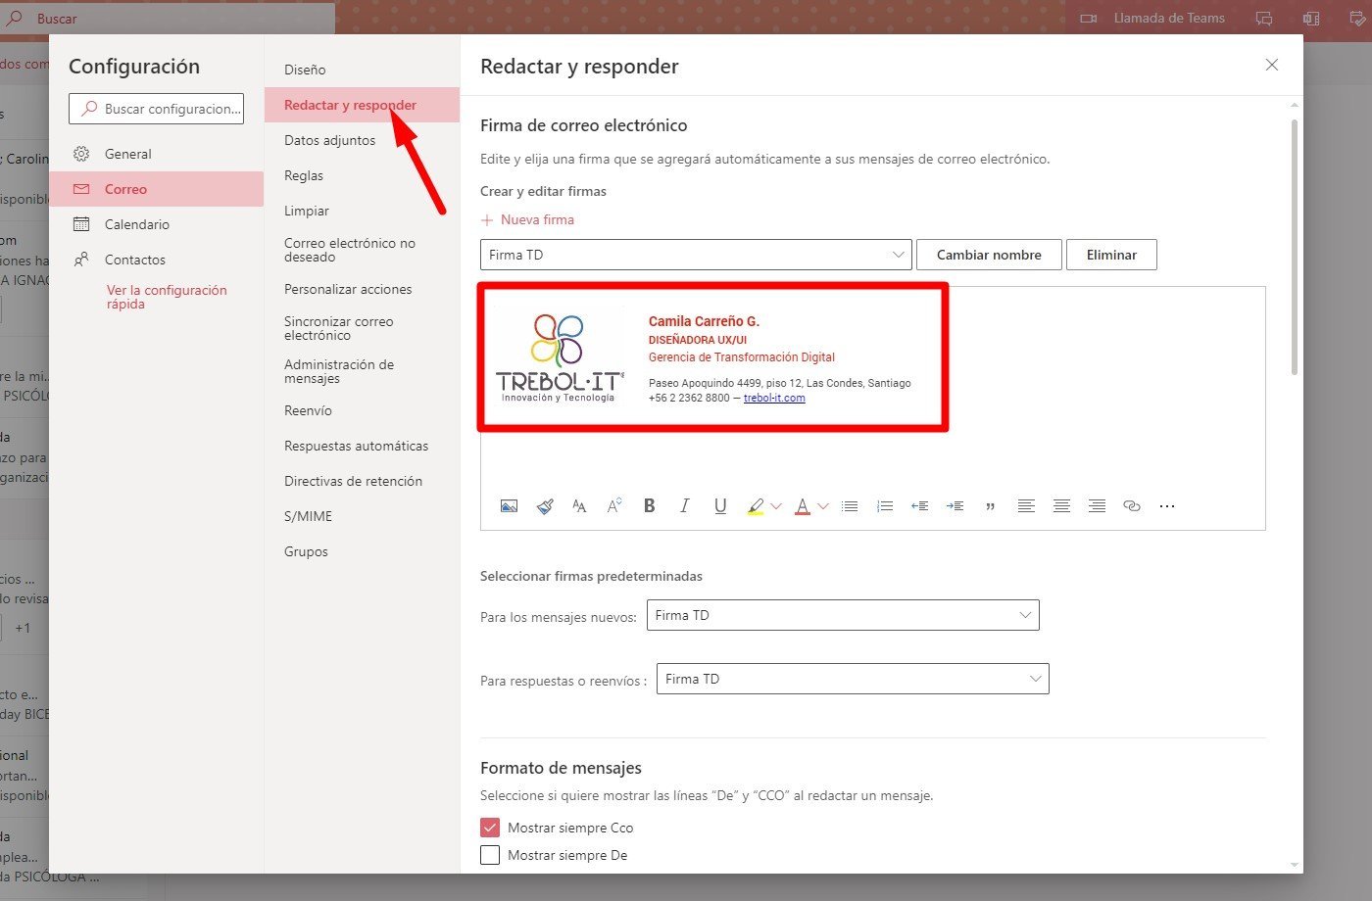Click Nueva firma to create signature

tap(527, 219)
